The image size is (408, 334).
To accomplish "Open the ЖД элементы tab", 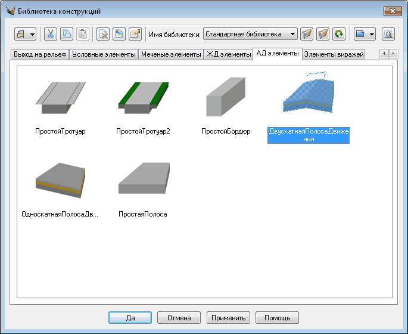I will click(228, 54).
